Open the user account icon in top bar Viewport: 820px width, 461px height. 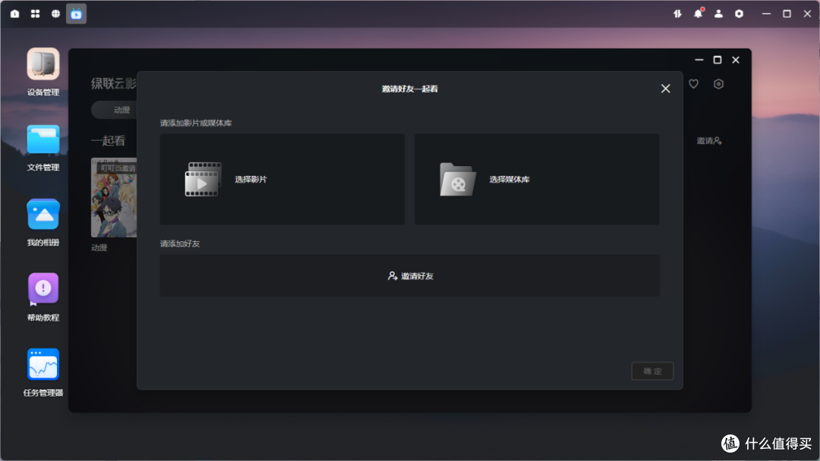(x=718, y=14)
